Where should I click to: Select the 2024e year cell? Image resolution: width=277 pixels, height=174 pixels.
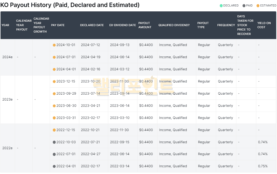[7, 57]
